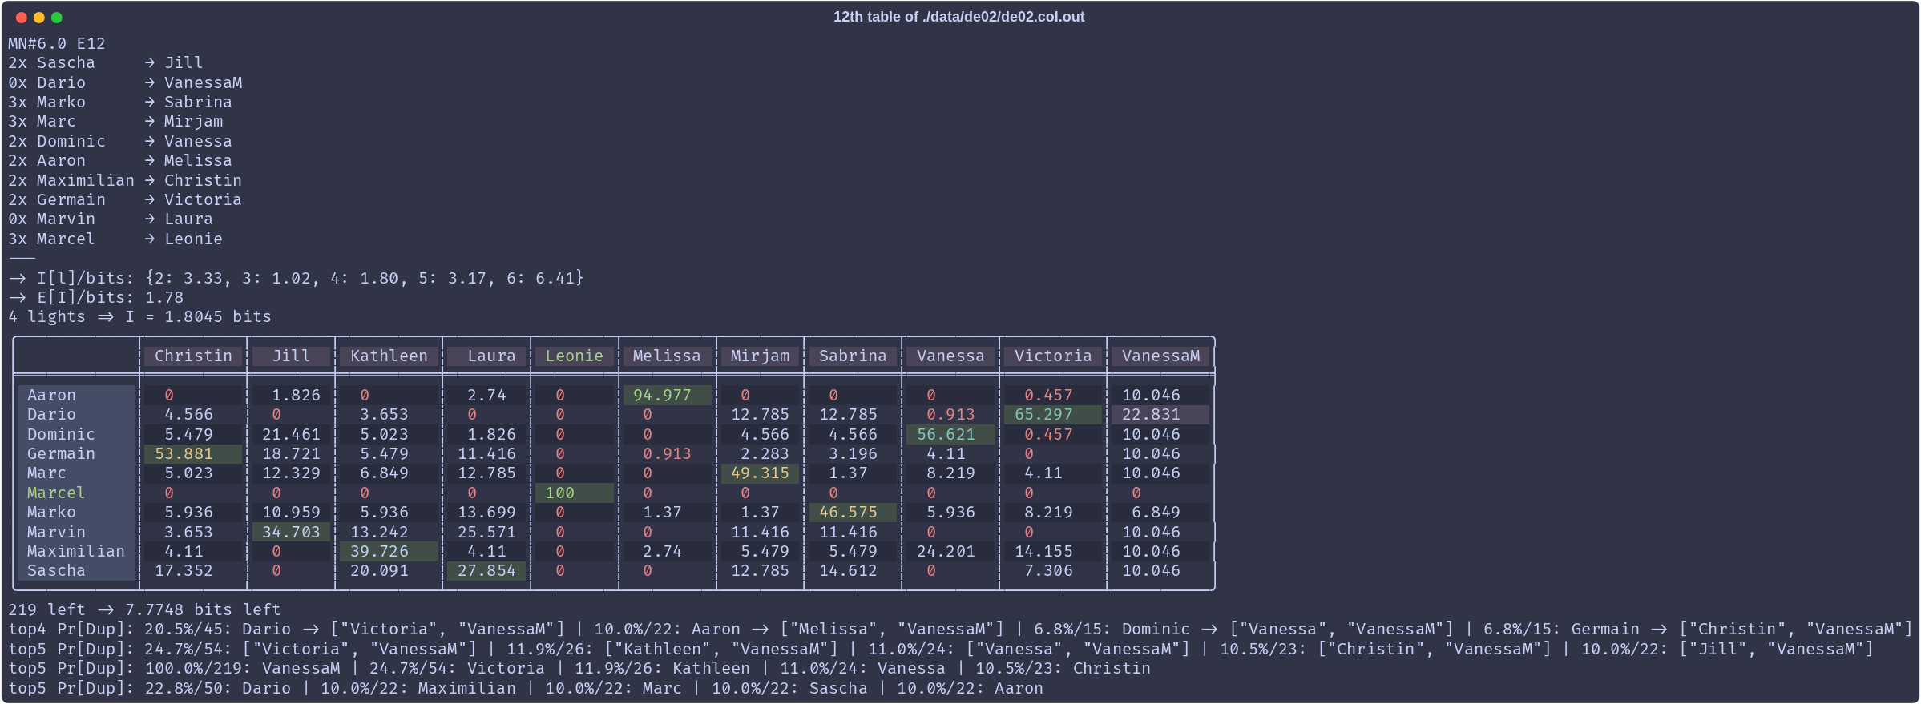Click the 21.461 cell in Dominic row
This screenshot has width=1921, height=704.
tap(291, 434)
